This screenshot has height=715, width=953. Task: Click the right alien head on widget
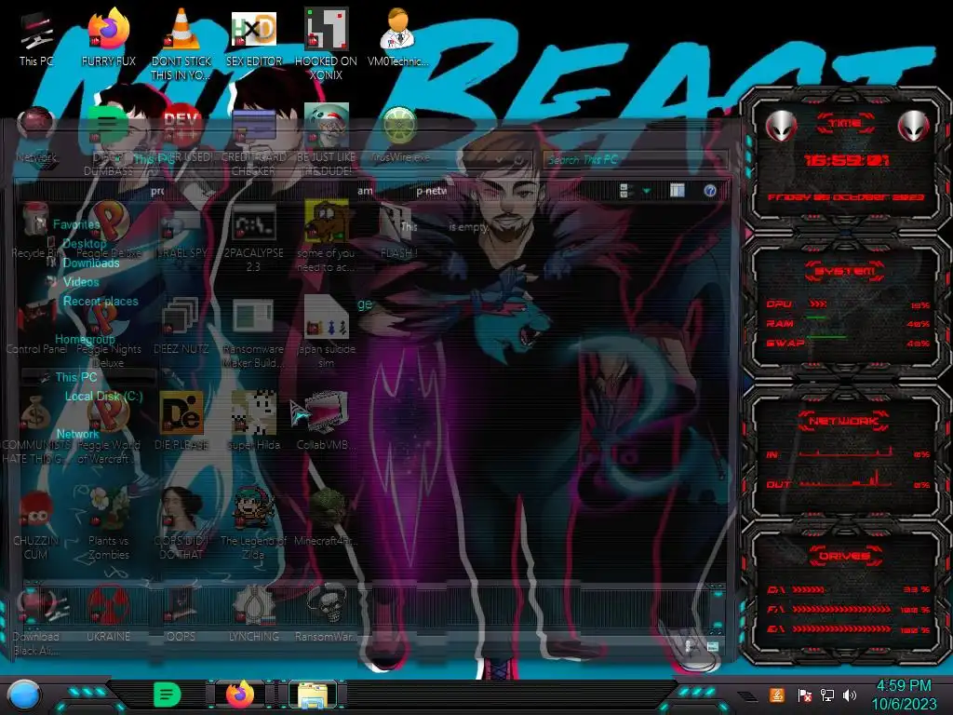(x=913, y=127)
